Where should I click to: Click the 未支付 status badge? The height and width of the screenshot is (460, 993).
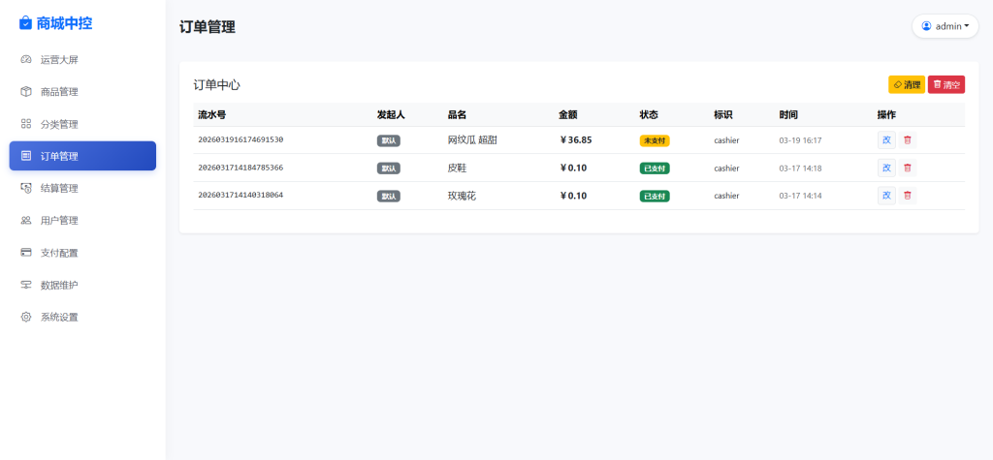(x=655, y=140)
